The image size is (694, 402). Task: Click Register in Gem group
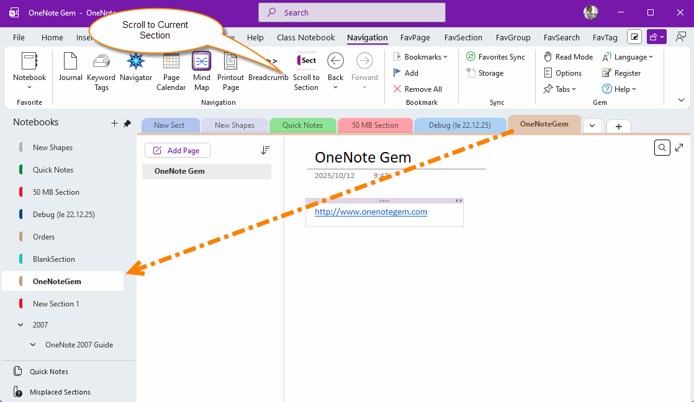click(x=621, y=73)
